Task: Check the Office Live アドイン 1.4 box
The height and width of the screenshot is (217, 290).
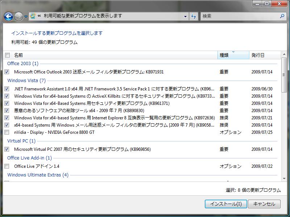Action: [7, 166]
